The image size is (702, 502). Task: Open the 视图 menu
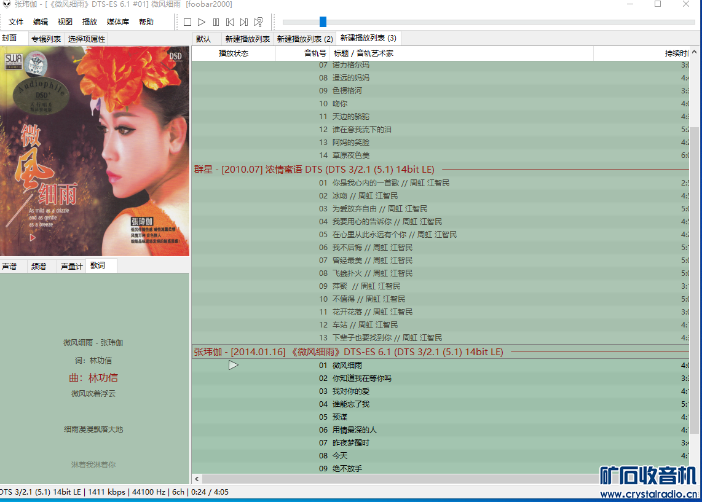click(x=65, y=22)
